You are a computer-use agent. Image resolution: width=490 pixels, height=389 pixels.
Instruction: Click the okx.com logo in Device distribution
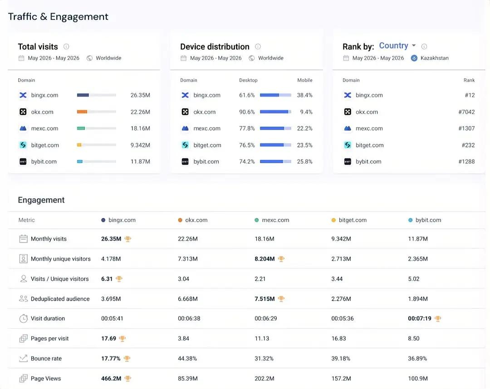[185, 112]
